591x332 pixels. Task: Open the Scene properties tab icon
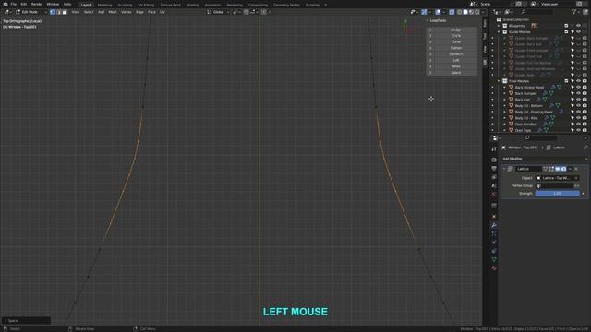[x=494, y=185]
